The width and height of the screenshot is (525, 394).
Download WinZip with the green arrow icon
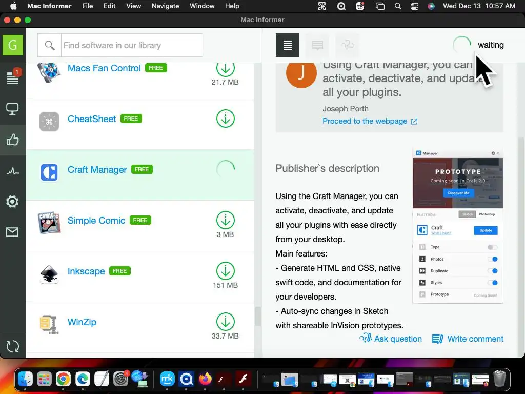226,322
